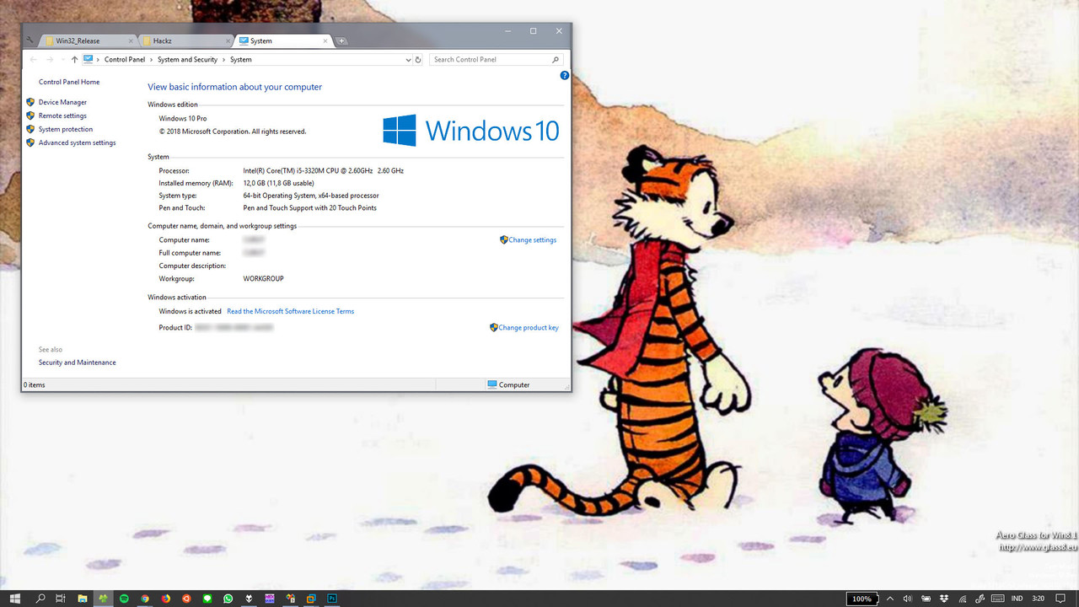Open the wrench settings icon left of tabs
This screenshot has width=1079, height=607.
pyautogui.click(x=30, y=40)
